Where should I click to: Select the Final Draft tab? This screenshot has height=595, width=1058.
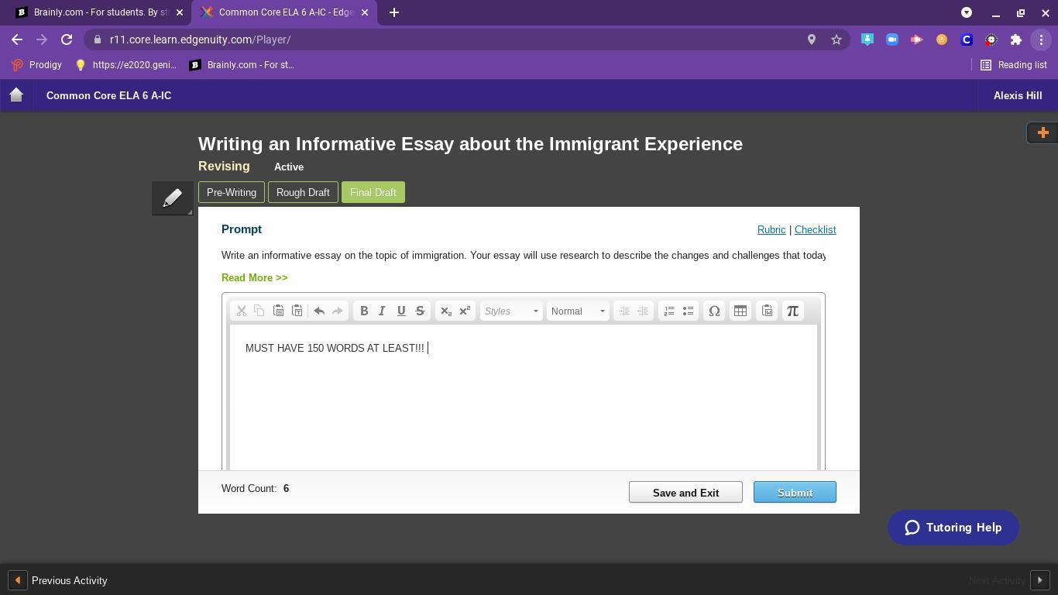pos(373,192)
